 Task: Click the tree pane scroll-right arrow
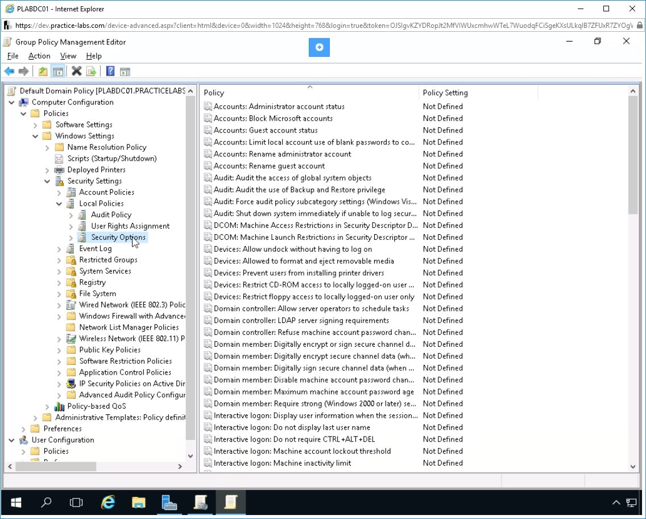click(x=180, y=467)
